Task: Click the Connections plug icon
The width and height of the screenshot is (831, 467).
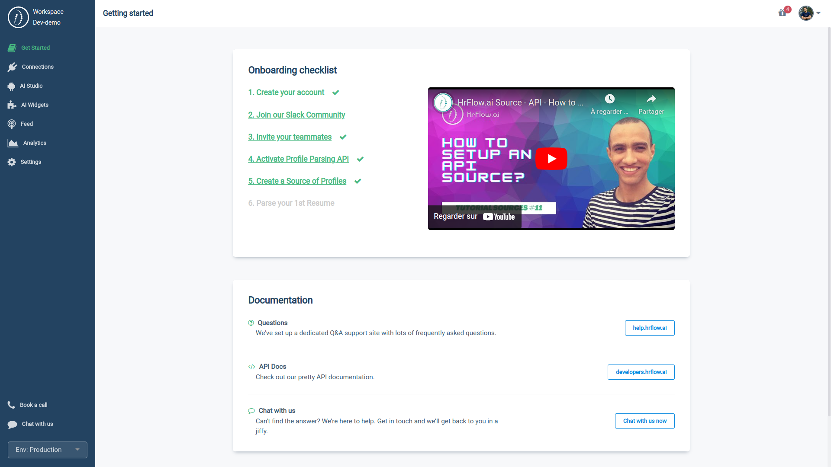Action: click(12, 67)
